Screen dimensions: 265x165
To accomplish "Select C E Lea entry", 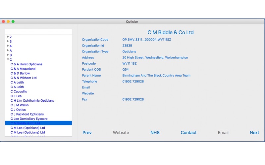I will click(16, 96).
